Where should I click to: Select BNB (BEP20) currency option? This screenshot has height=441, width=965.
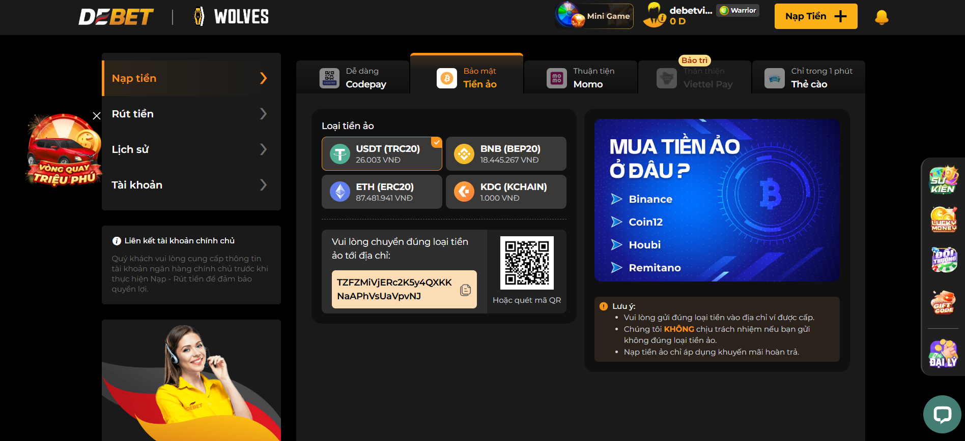506,153
